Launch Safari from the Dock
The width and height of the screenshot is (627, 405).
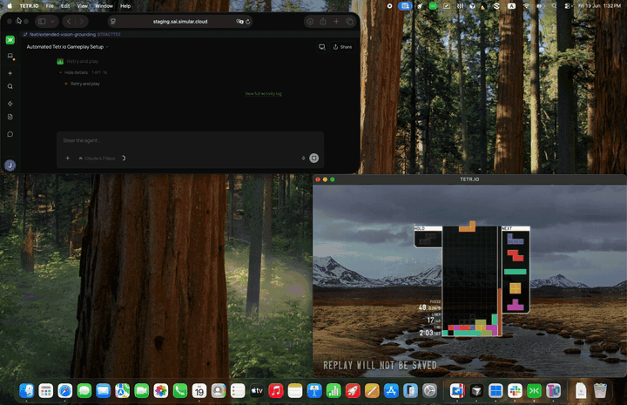65,391
